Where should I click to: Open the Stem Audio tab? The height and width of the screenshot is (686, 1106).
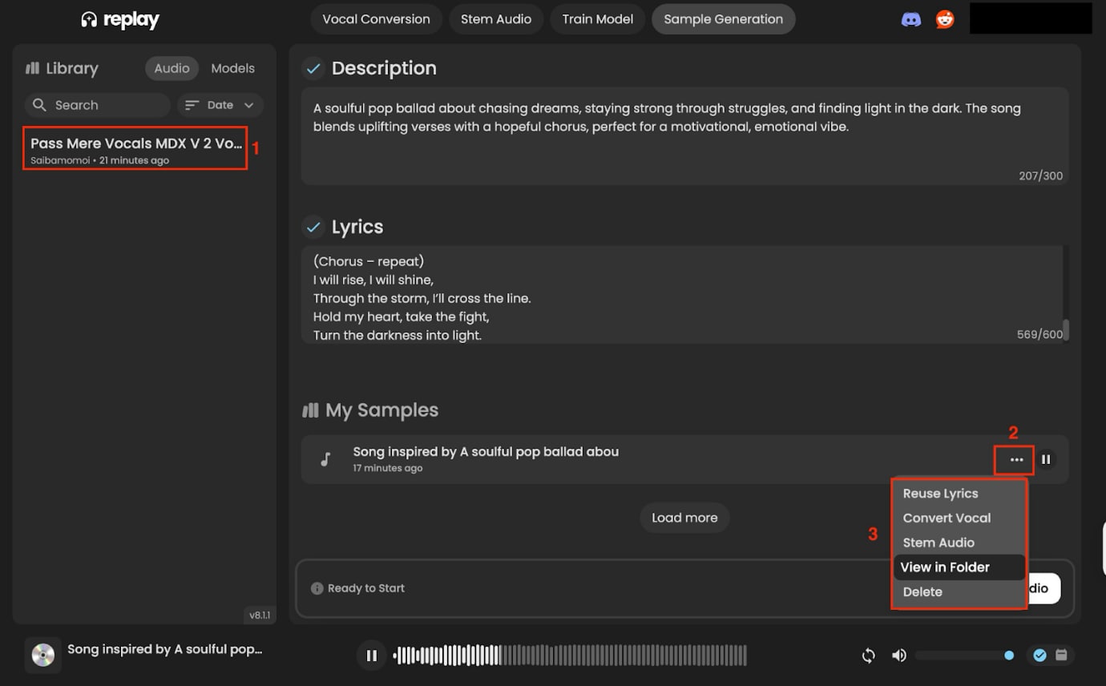click(496, 19)
